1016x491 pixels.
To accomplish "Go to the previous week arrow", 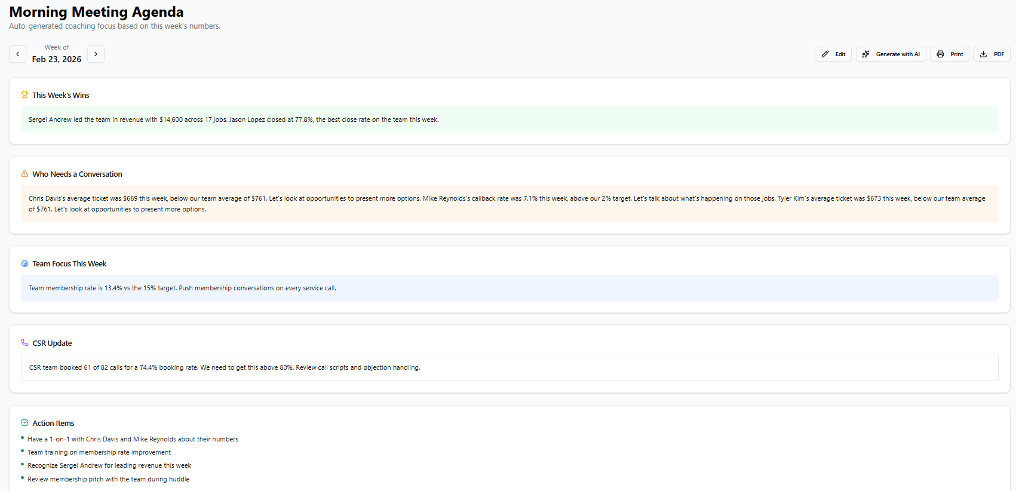I will (17, 54).
